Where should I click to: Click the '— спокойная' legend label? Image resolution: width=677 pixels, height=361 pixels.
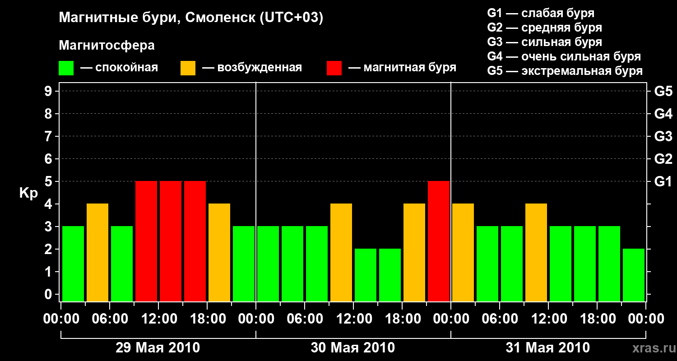click(119, 68)
